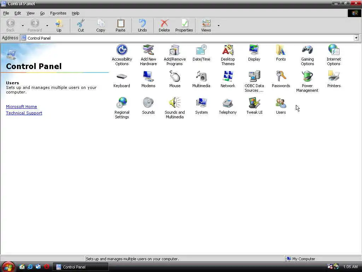Open Regional Settings icon
Screen dimensions: 362x272
(x=122, y=108)
